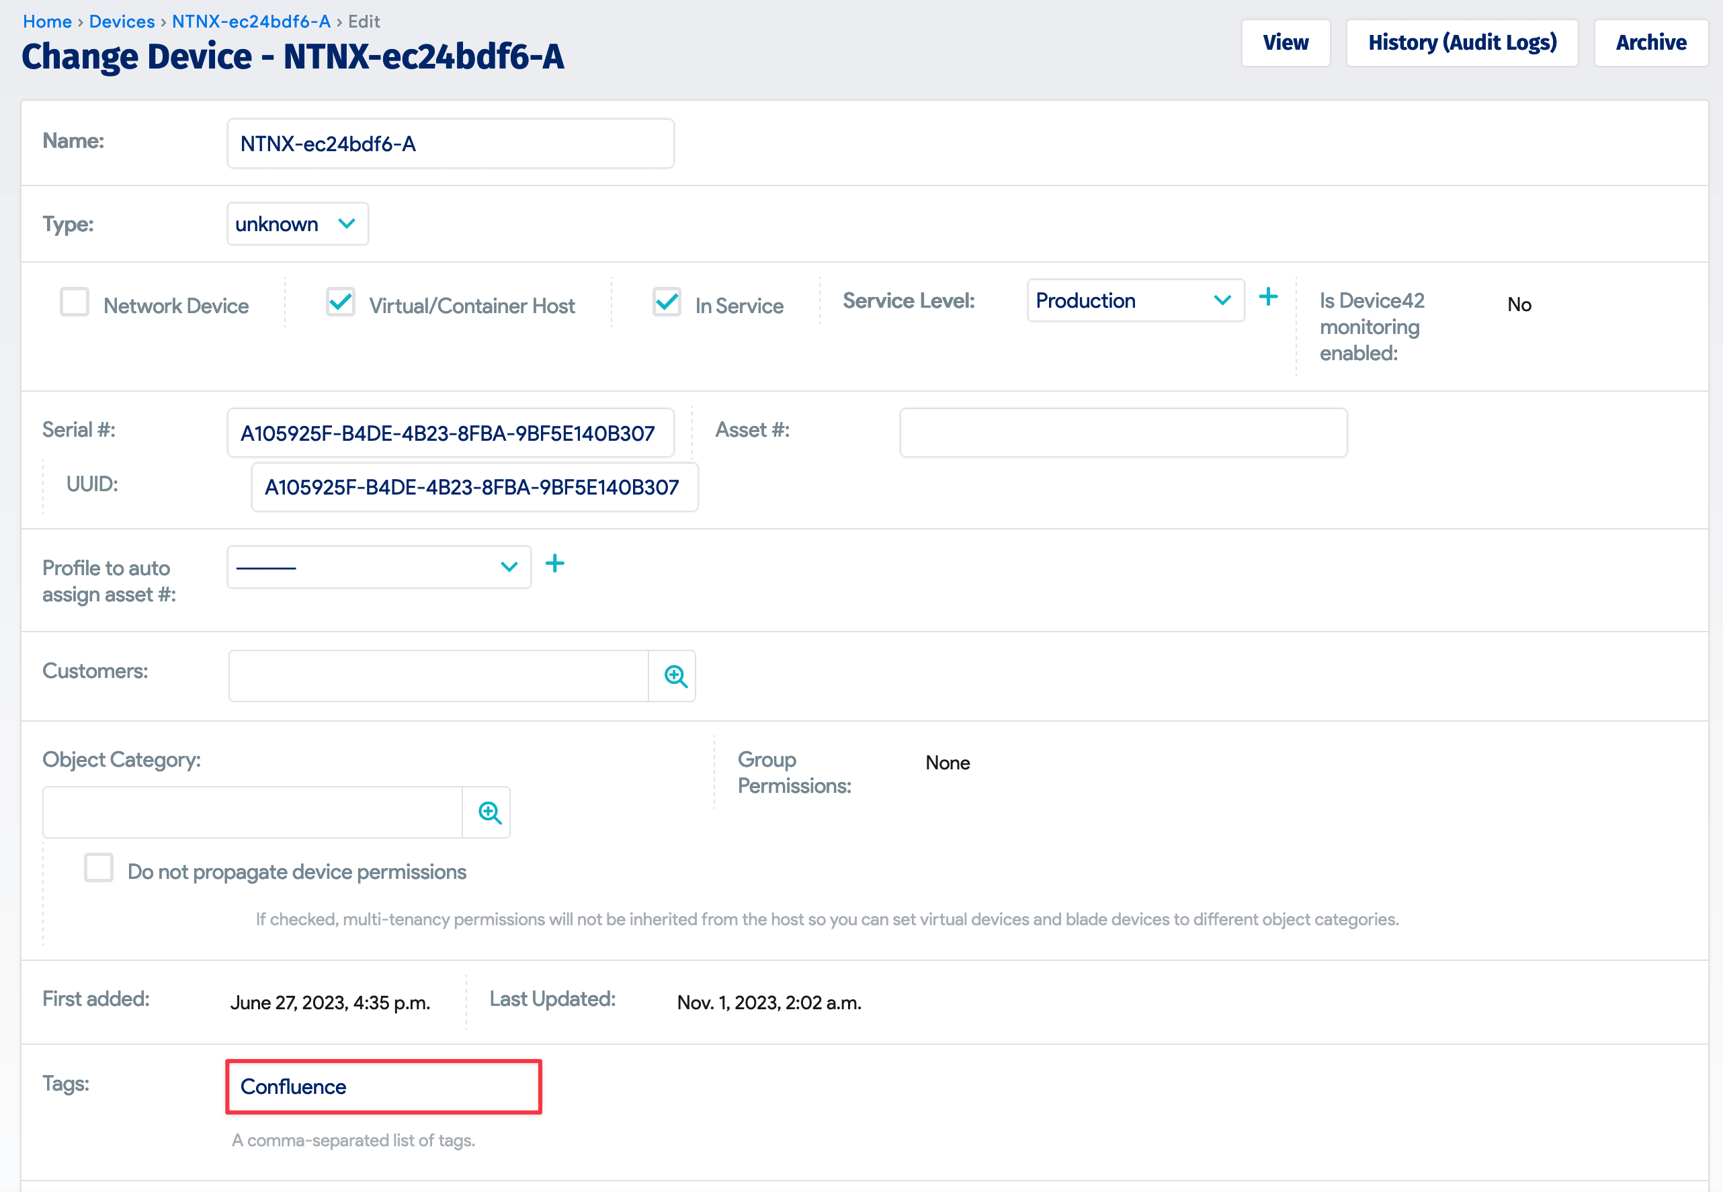
Task: Uncheck the In Service checkbox
Action: (666, 302)
